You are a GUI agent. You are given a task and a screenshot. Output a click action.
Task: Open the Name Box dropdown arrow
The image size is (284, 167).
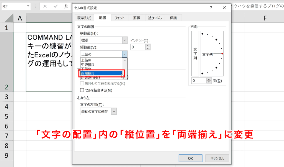28,6
